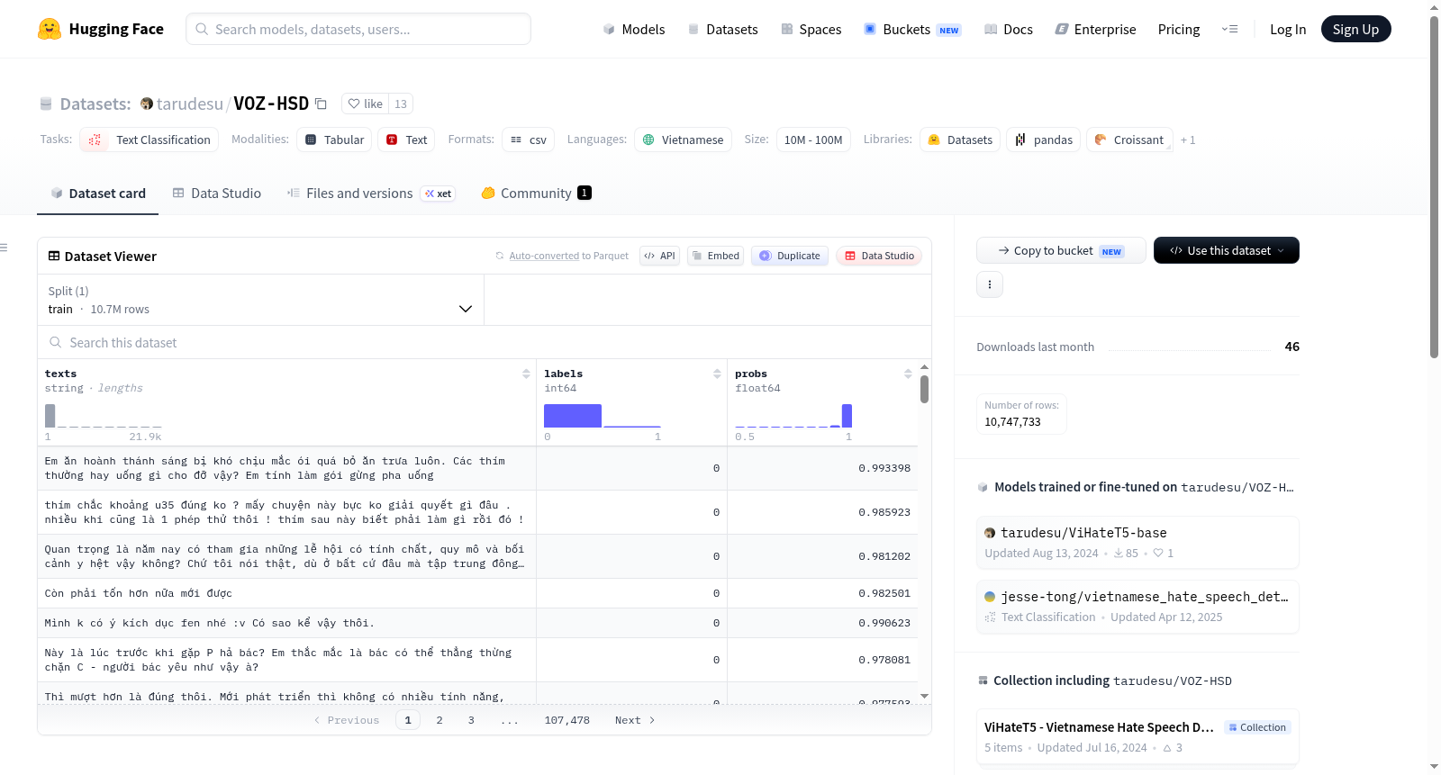1441x775 pixels.
Task: Click the Embed button
Action: click(x=716, y=256)
